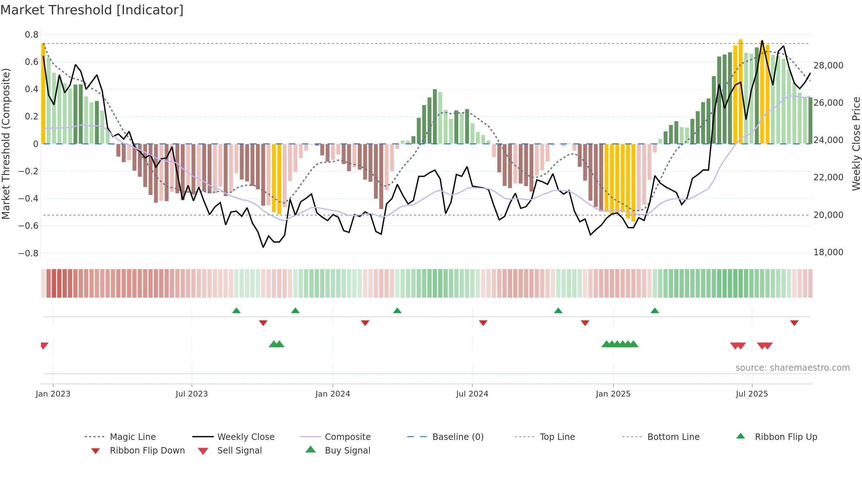Toggle the Baseline (0) legend entry
Screen dimensions: 862x484
445,437
